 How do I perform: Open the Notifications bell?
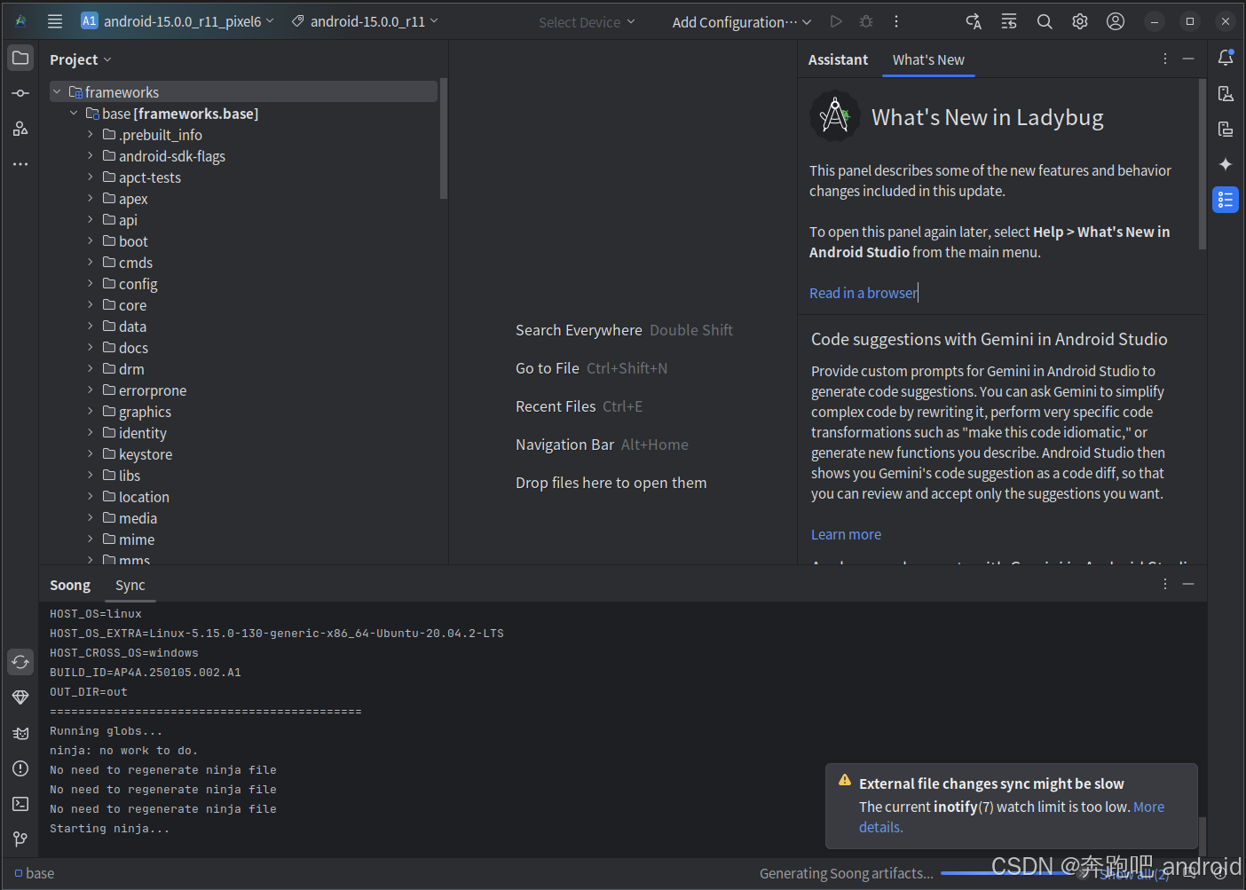[1226, 58]
